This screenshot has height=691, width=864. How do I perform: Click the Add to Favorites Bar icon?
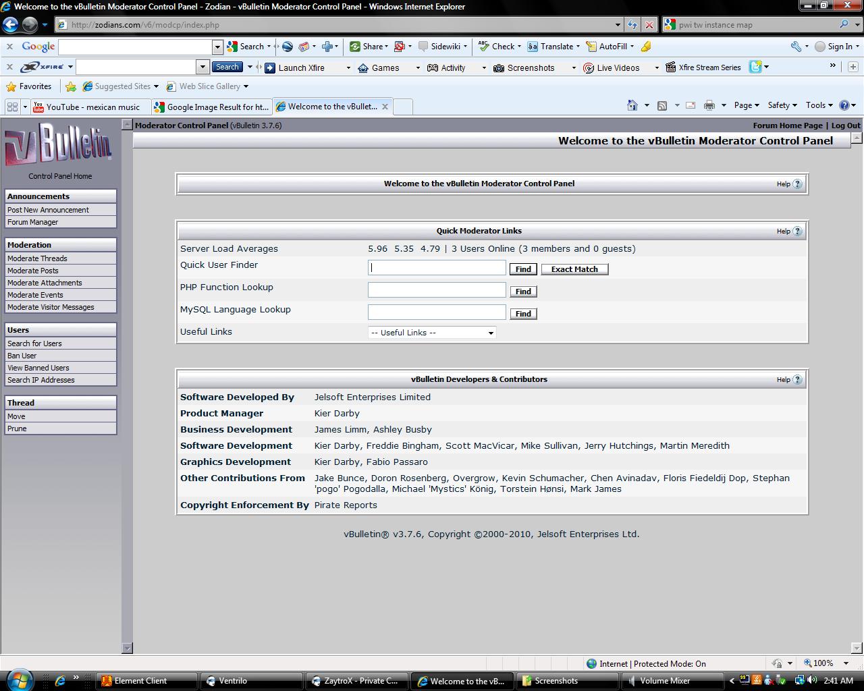click(x=71, y=86)
